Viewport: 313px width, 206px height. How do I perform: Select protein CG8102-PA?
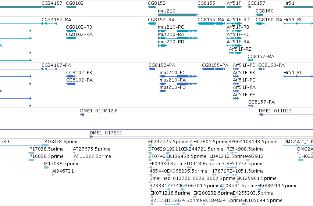[79, 80]
